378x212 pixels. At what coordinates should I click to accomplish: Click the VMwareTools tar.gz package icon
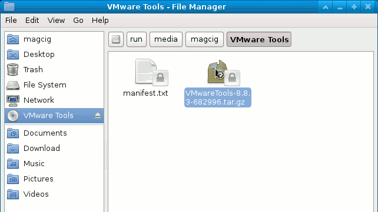[x=224, y=72]
